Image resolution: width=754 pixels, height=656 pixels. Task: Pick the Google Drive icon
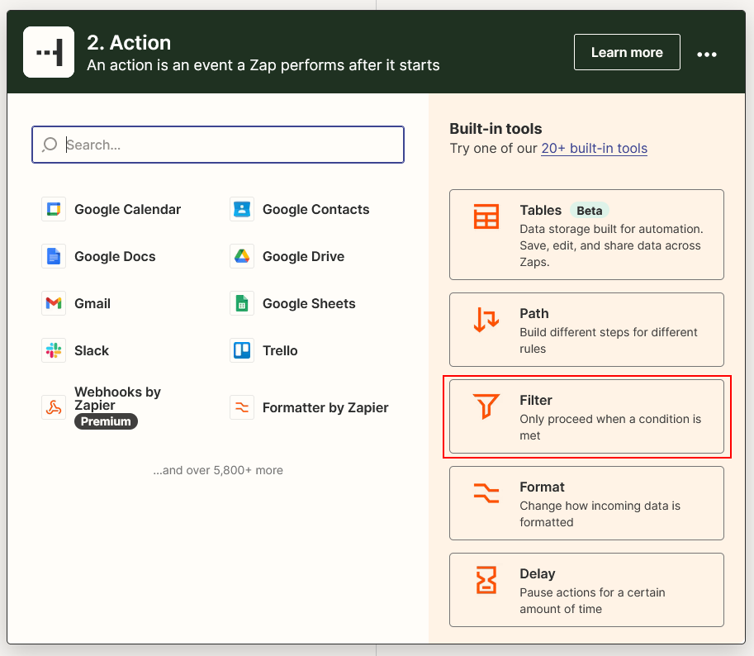242,256
